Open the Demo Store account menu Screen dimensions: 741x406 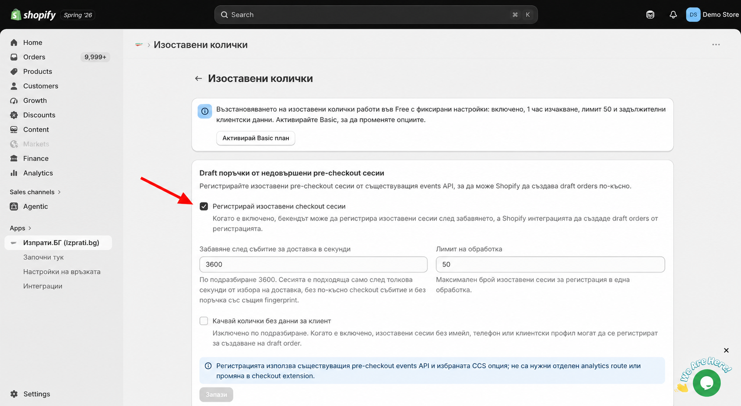[713, 15]
